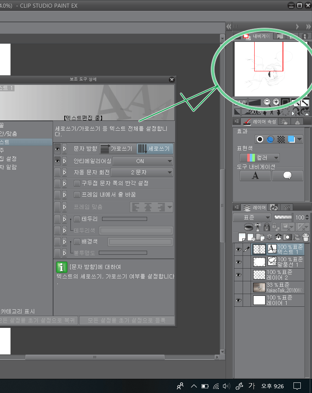Switch to Animation cels clapperboard tab

pyautogui.click(x=287, y=207)
